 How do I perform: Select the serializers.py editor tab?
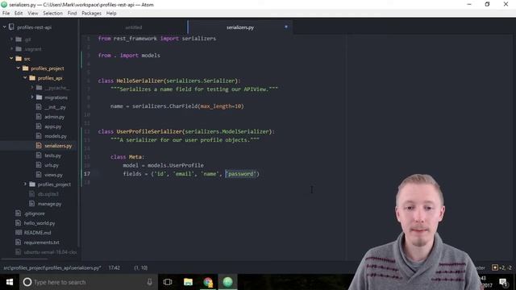pyautogui.click(x=240, y=27)
